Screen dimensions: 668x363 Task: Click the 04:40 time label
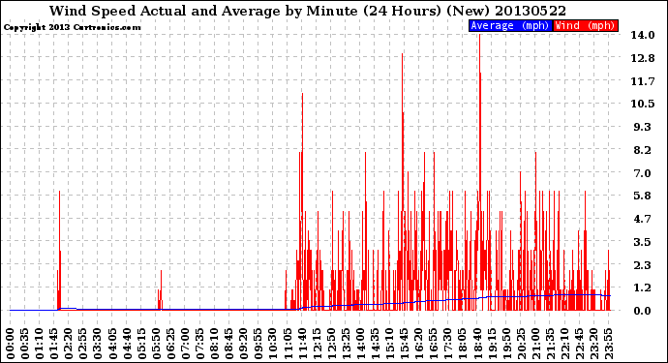pyautogui.click(x=127, y=344)
